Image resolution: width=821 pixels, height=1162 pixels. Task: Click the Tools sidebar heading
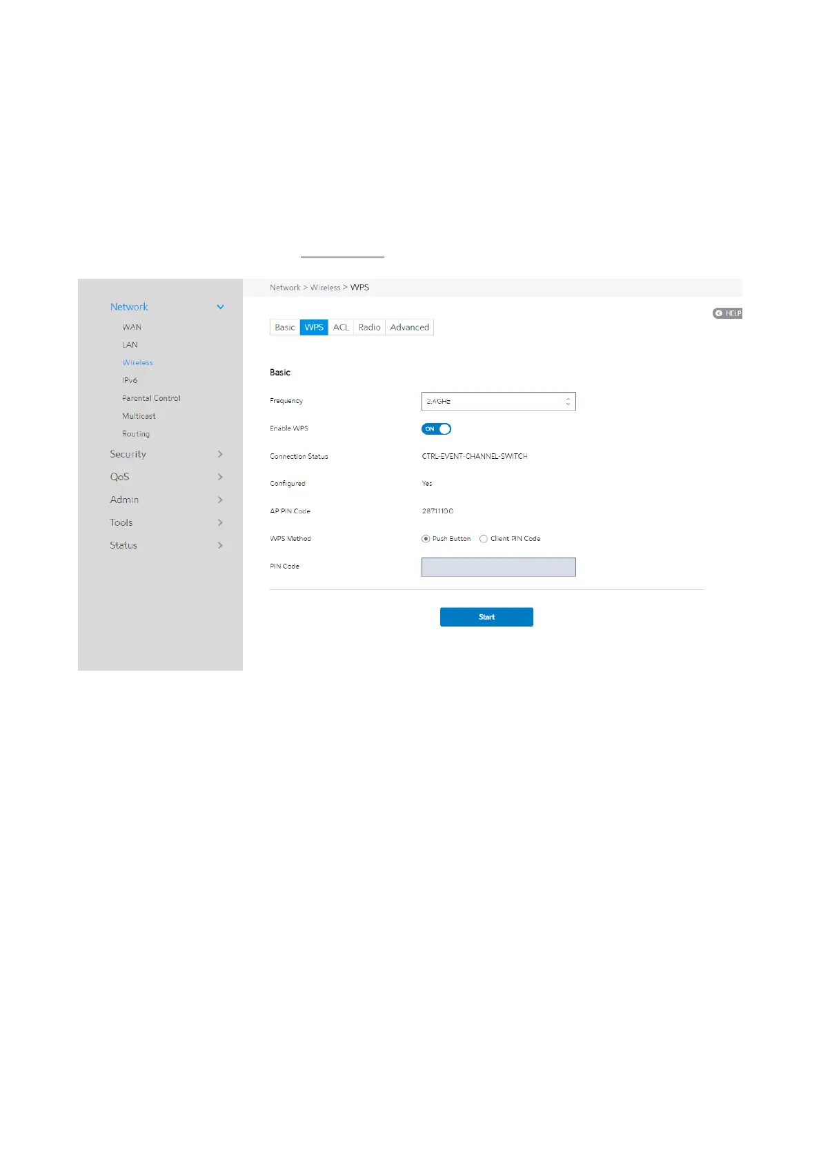pyautogui.click(x=121, y=522)
